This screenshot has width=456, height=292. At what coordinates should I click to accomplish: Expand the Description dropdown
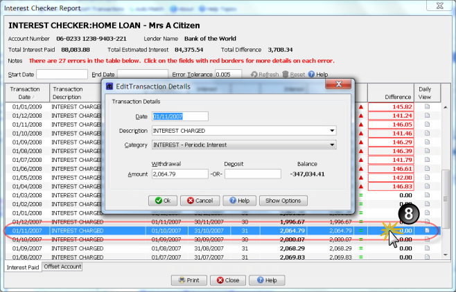pos(333,130)
